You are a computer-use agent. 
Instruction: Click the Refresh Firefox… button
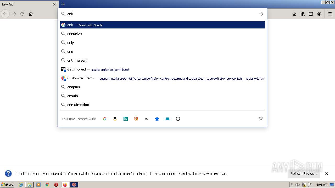pos(304,174)
